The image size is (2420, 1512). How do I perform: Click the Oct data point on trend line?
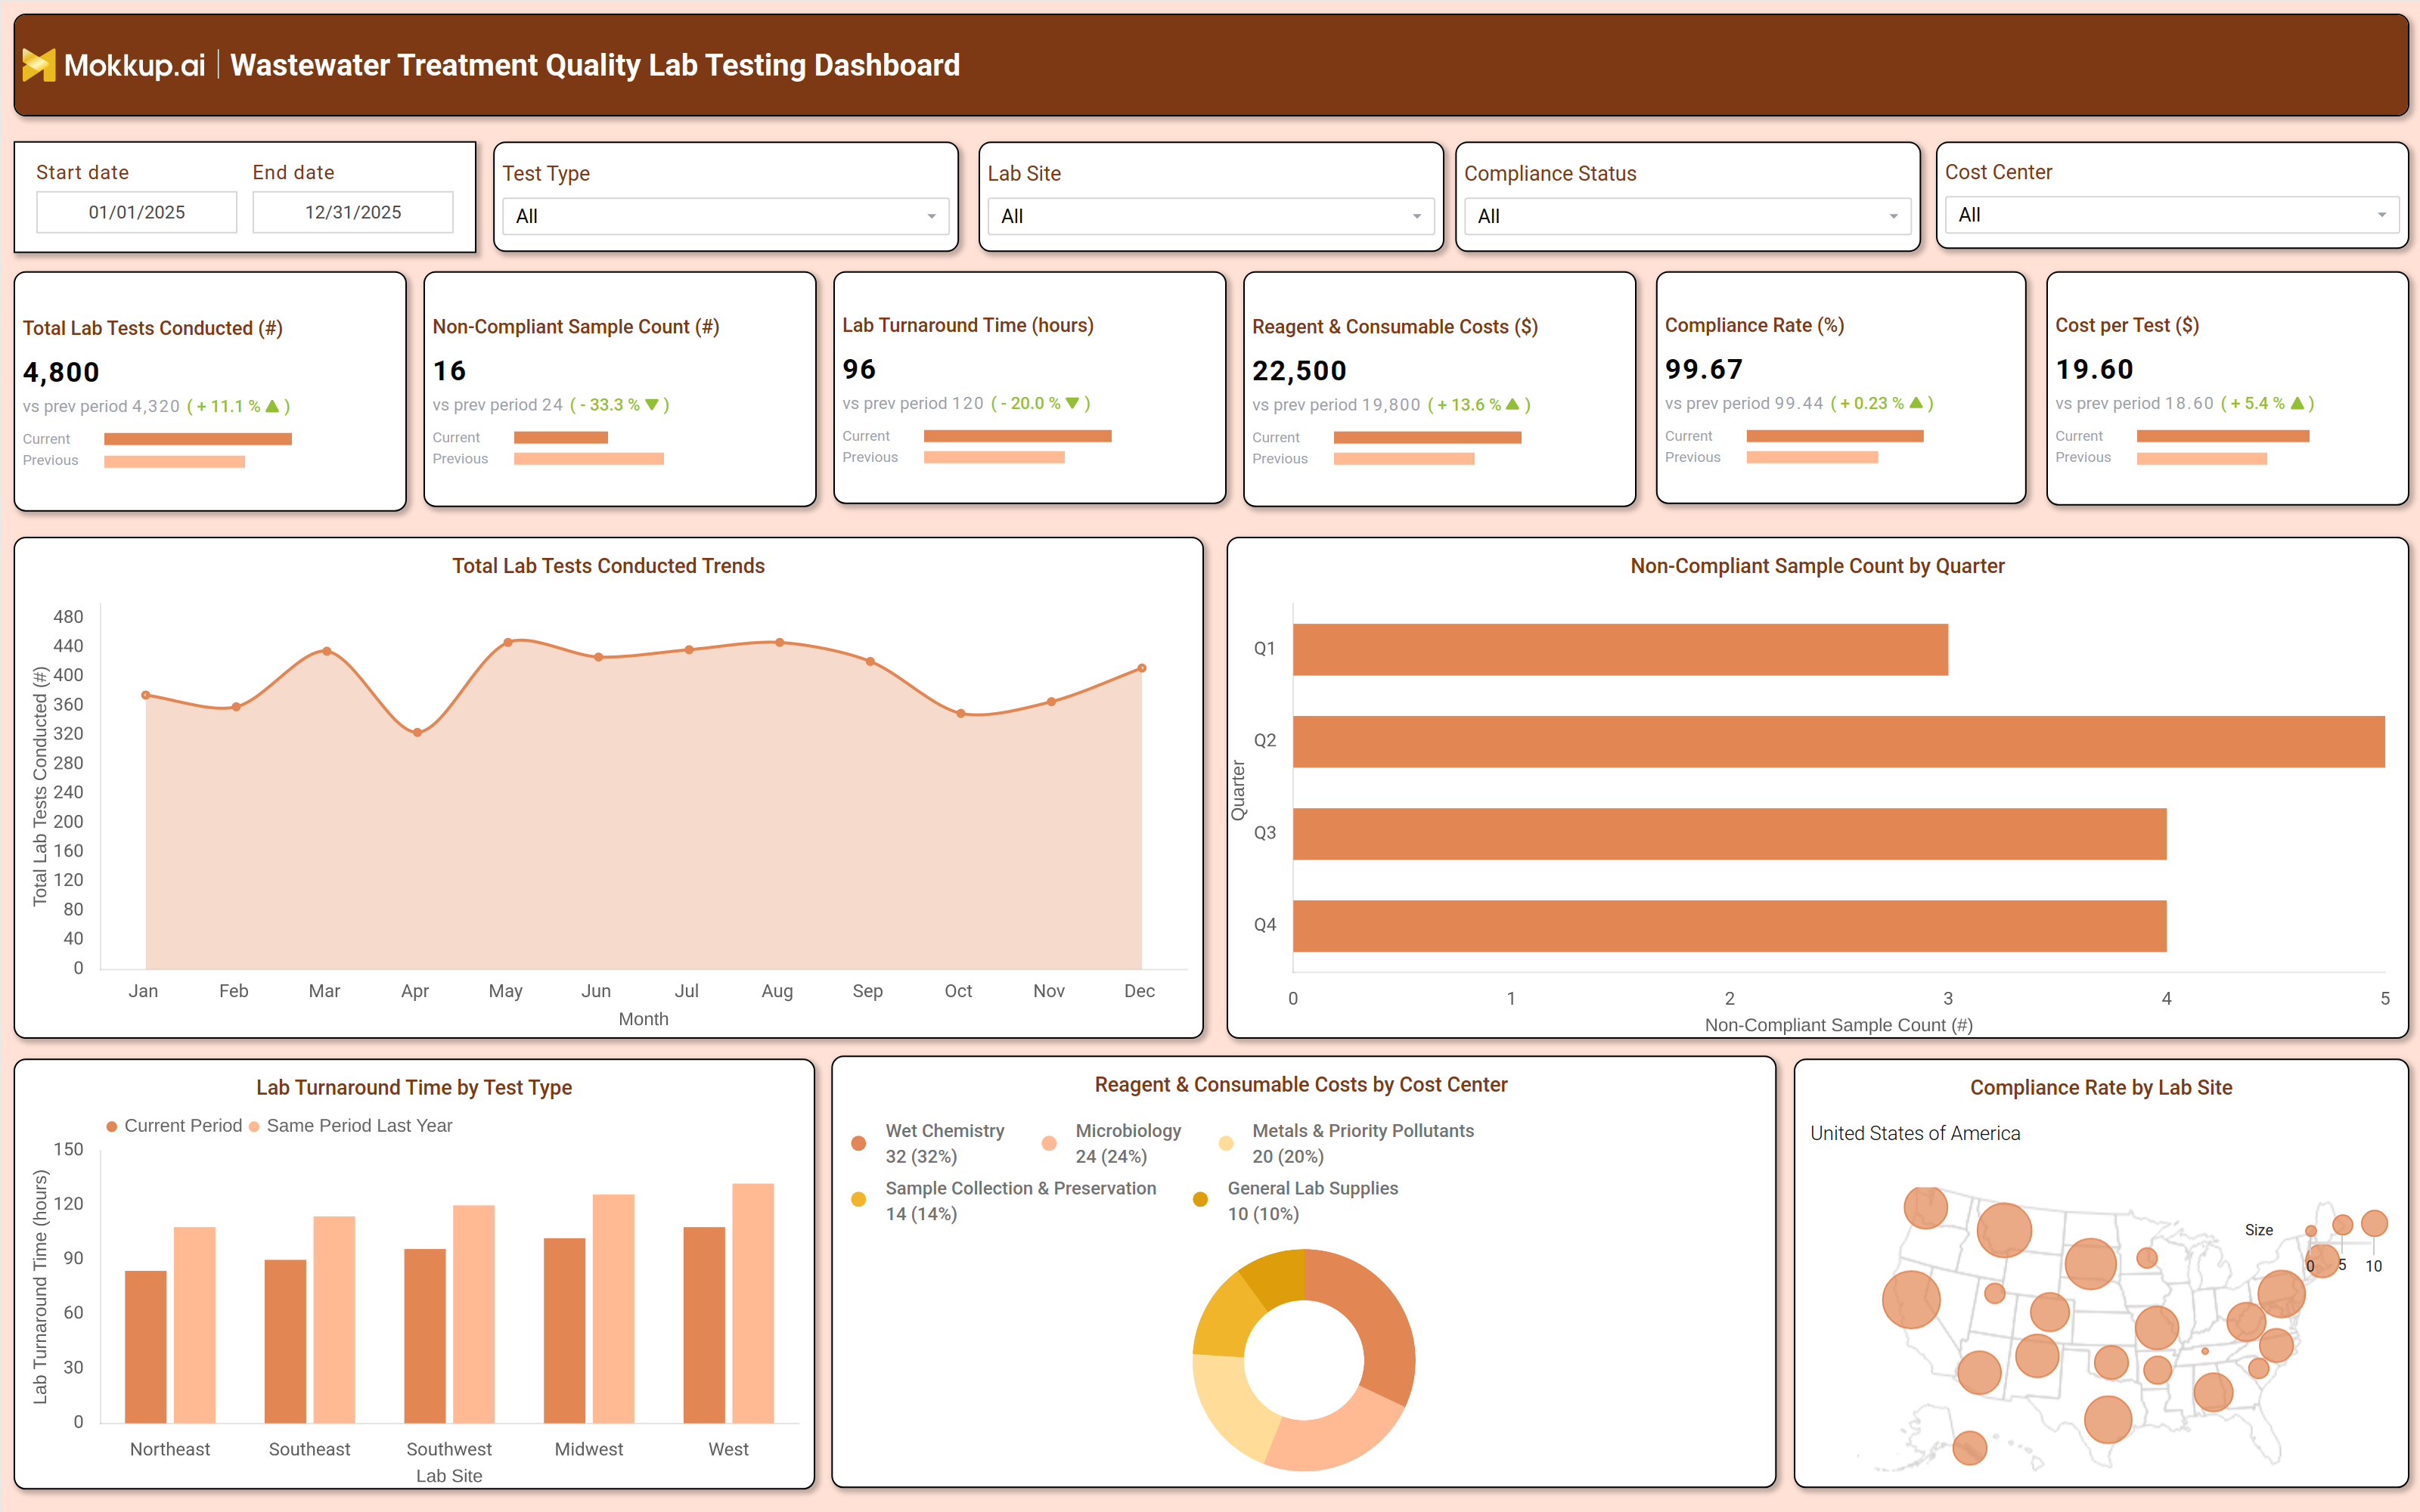[x=961, y=714]
